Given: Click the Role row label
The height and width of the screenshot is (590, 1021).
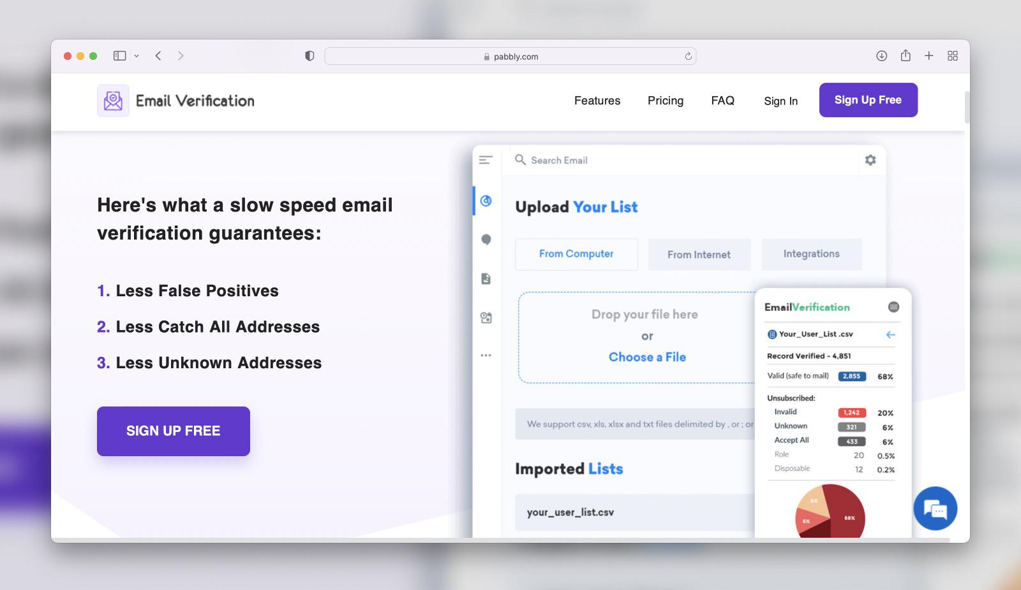Looking at the screenshot, I should coord(782,455).
